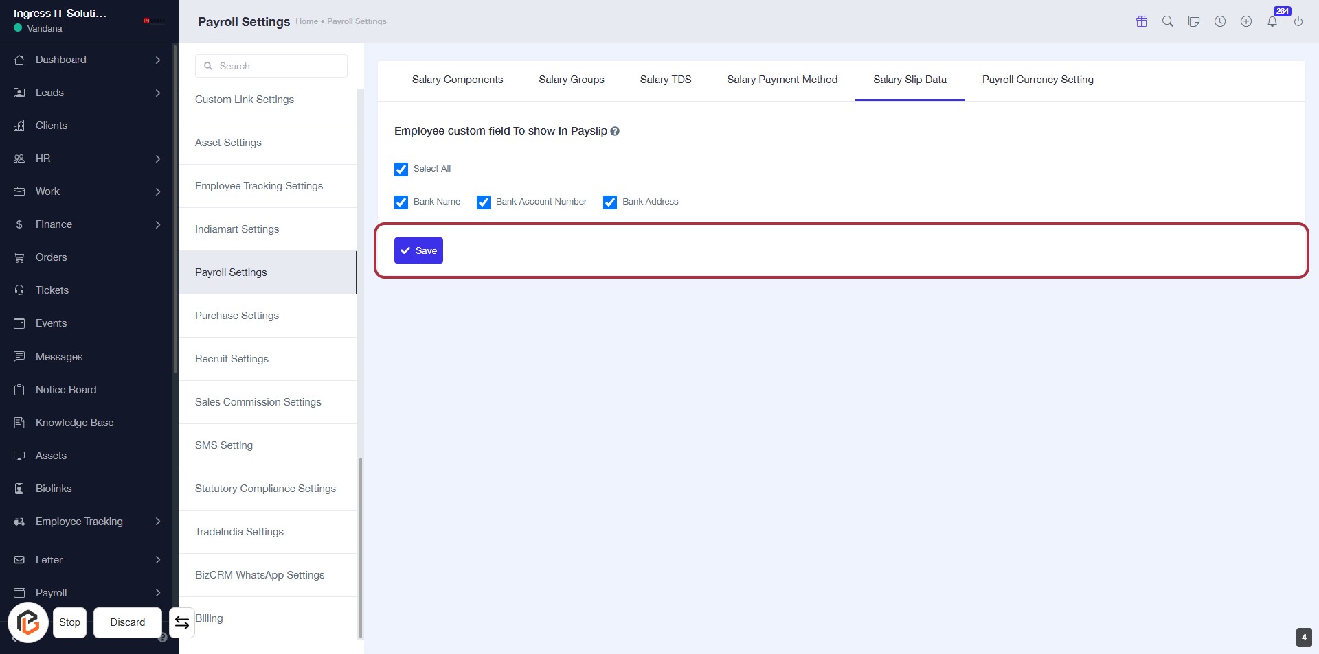The width and height of the screenshot is (1319, 654).
Task: Click the power logout icon
Action: 1298,21
